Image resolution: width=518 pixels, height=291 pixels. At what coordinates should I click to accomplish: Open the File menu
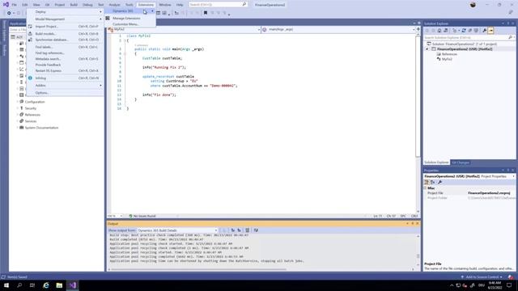15,5
